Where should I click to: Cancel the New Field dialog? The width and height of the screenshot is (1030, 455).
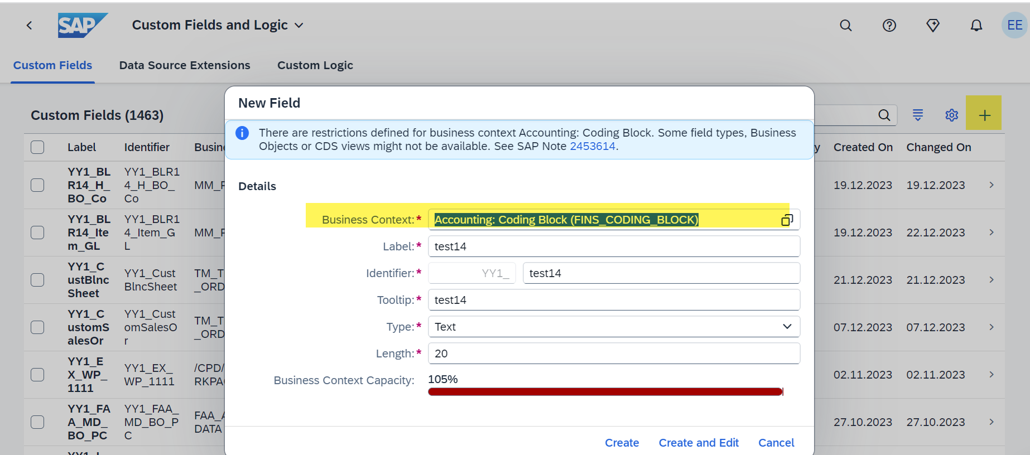[x=776, y=443]
